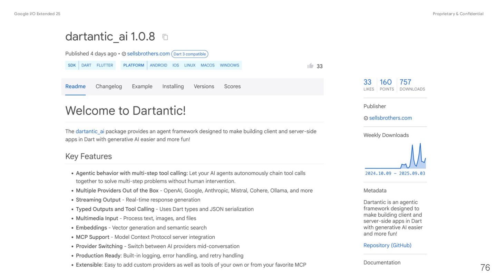The image size is (497, 279).
Task: Click the 160 POINTS score
Action: [x=386, y=85]
